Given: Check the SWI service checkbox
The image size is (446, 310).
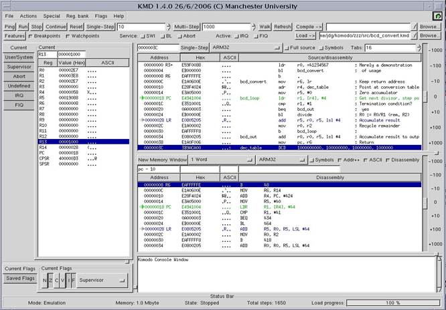Looking at the screenshot, I should [x=143, y=36].
